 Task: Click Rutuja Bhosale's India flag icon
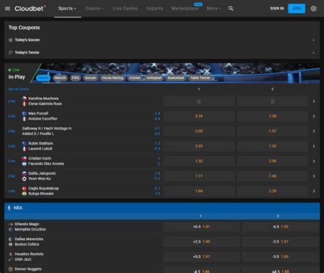pos(25,194)
